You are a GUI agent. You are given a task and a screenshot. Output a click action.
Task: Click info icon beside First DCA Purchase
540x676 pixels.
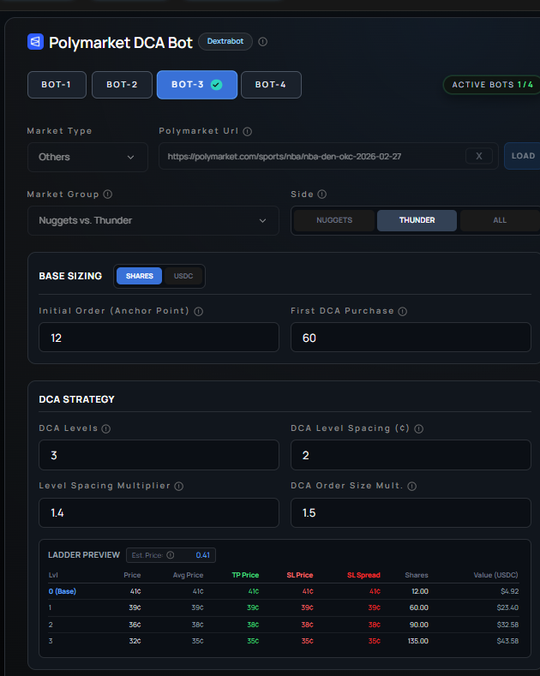tap(402, 311)
